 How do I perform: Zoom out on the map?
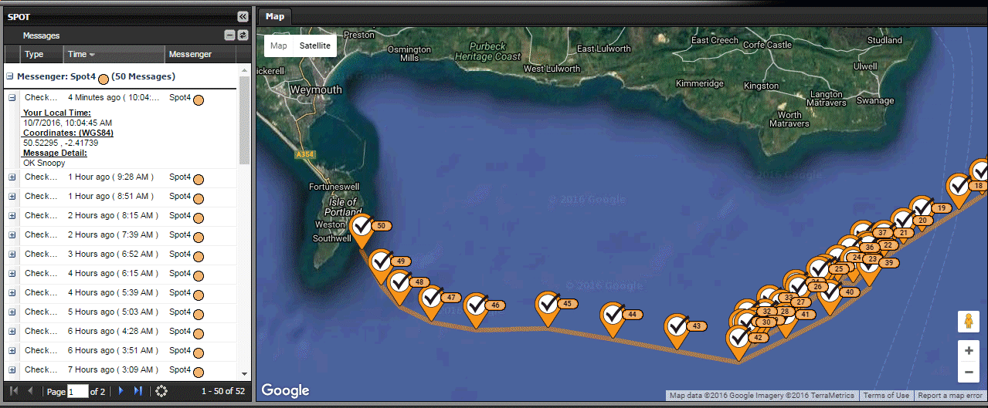[968, 372]
